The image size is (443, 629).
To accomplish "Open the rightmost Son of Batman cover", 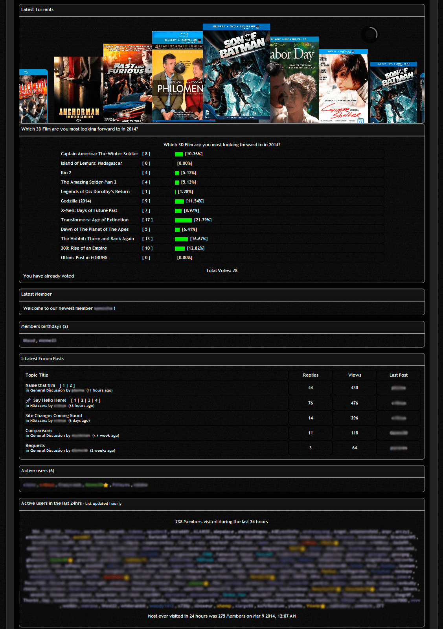I will 393,92.
